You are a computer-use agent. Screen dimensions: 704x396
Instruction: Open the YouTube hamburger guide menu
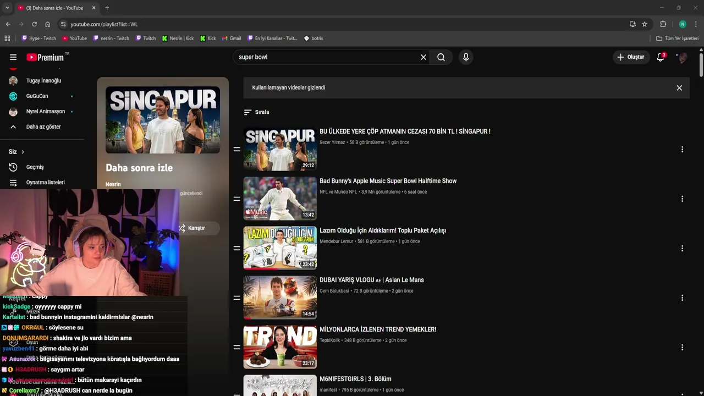(13, 57)
